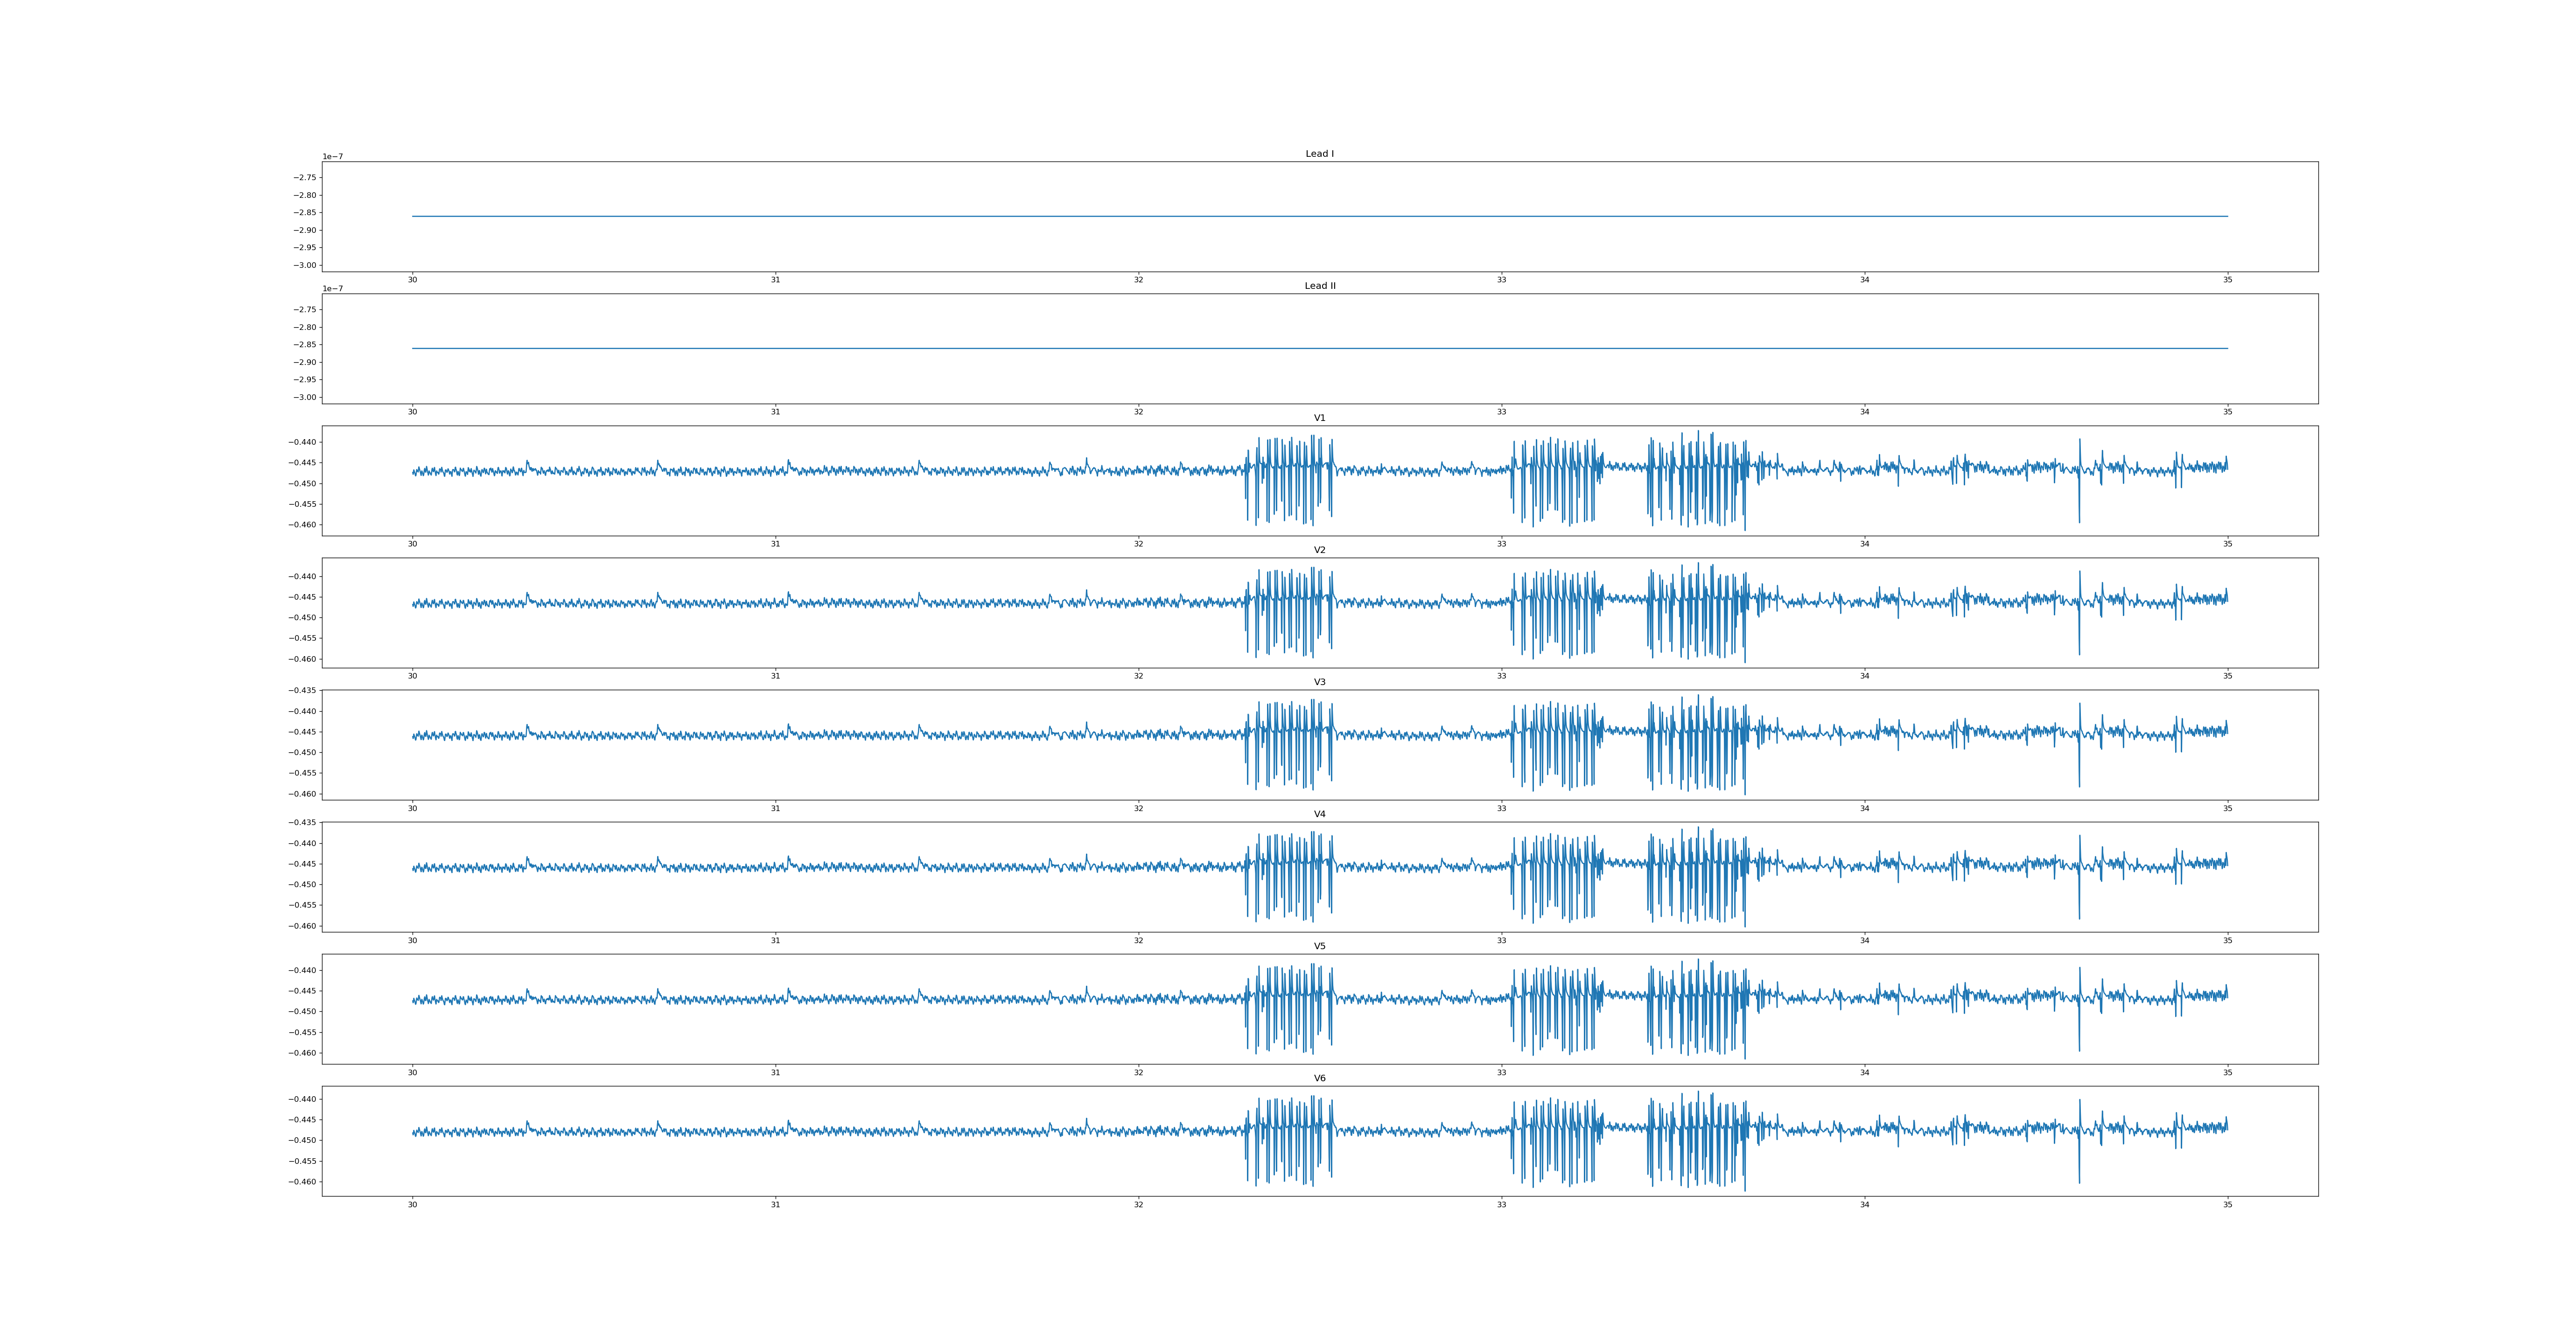Image resolution: width=2576 pixels, height=1344 pixels.
Task: Click the −0.435 y-axis label on V4 plot
Action: (x=303, y=823)
